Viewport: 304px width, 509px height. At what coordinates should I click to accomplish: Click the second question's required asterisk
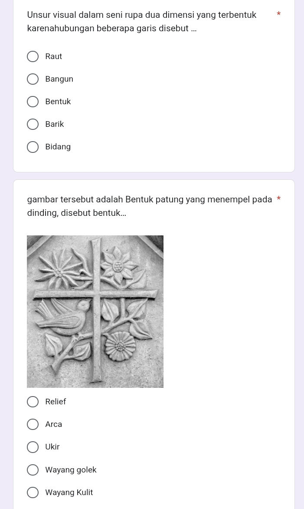[278, 199]
